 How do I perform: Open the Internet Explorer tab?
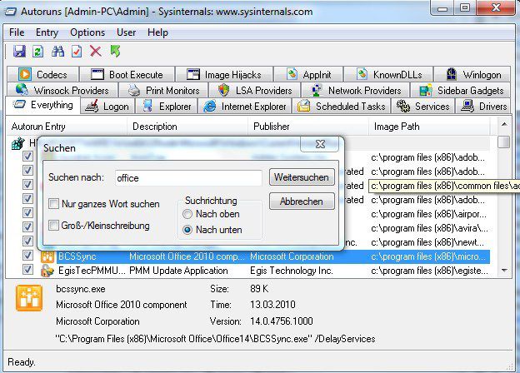(x=245, y=107)
